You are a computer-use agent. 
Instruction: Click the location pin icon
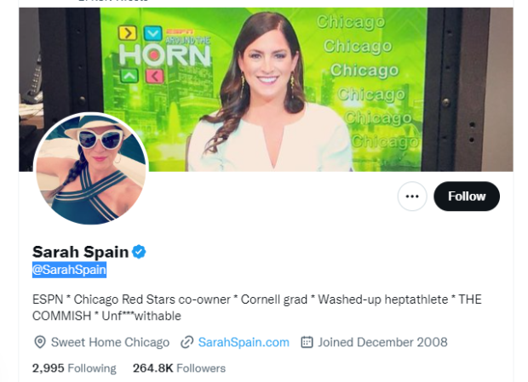pos(40,342)
